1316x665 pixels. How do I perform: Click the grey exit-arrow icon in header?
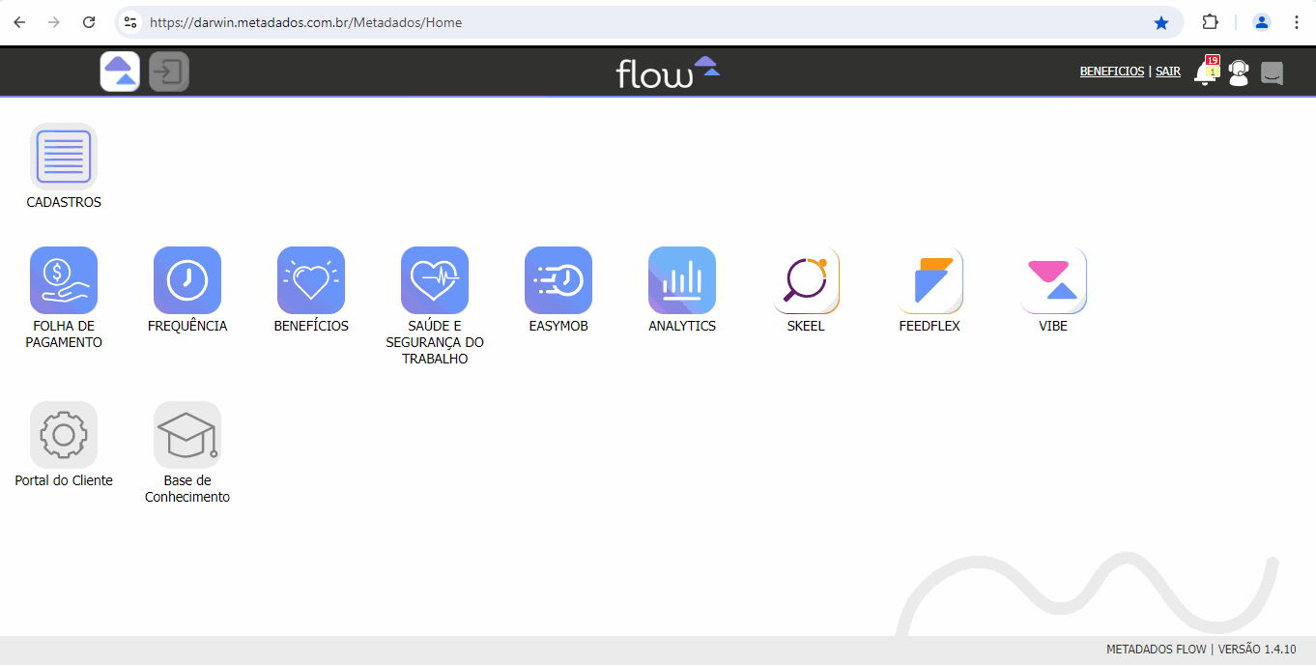point(169,72)
